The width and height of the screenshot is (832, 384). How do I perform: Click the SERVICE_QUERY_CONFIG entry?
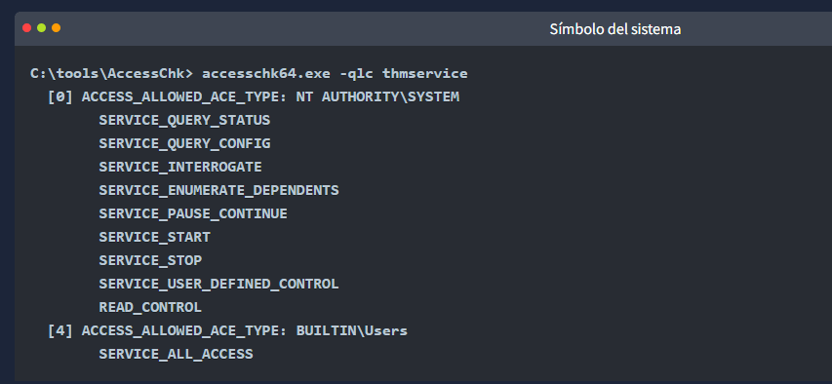tap(184, 143)
